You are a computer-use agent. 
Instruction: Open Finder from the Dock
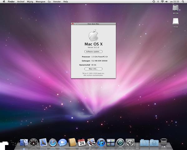point(24,142)
